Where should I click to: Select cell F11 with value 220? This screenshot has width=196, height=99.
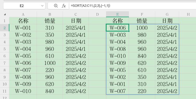(142, 91)
